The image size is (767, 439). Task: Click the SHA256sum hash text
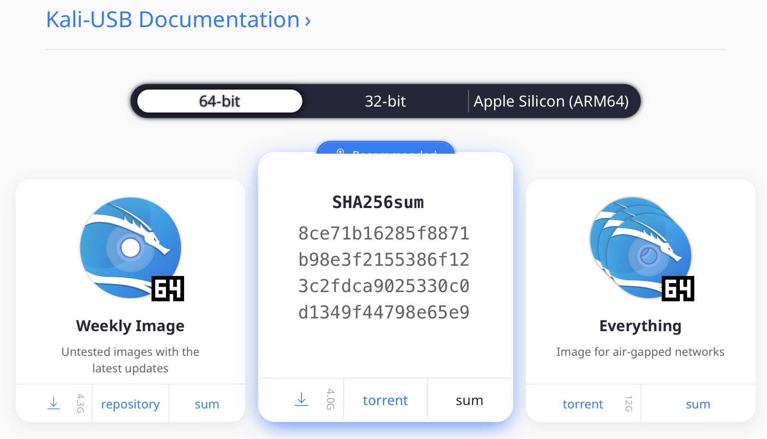pos(384,273)
